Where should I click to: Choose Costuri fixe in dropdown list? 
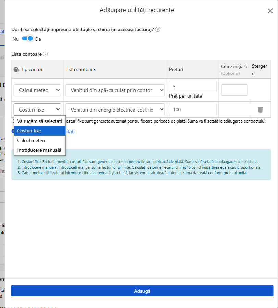[40, 131]
